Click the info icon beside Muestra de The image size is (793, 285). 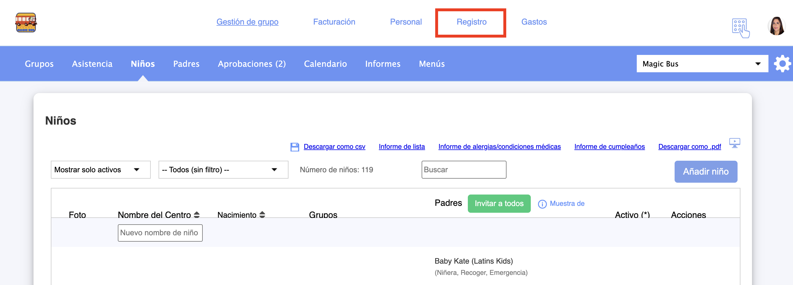(x=542, y=204)
